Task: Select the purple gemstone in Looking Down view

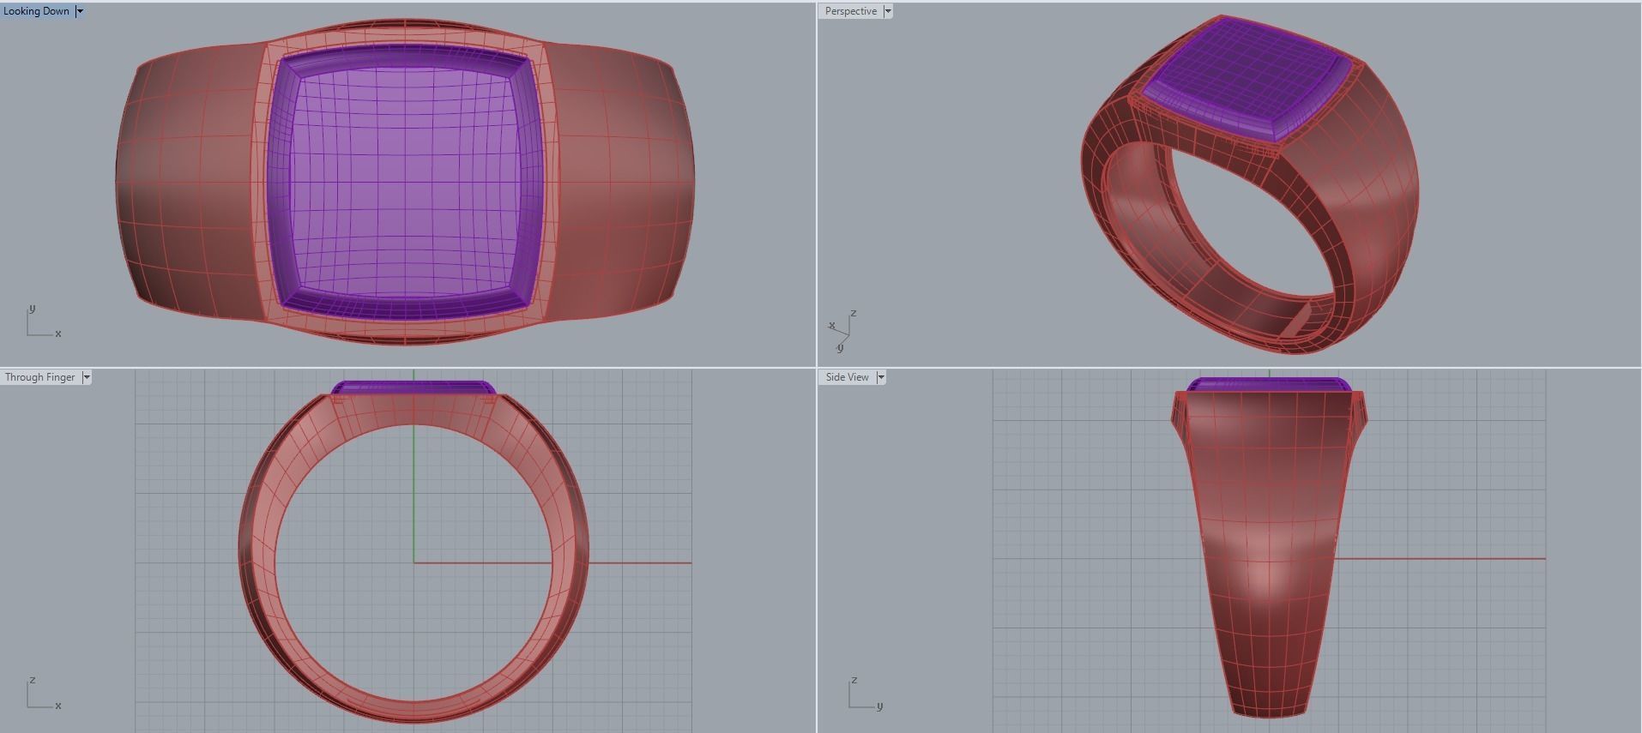Action: coord(405,180)
